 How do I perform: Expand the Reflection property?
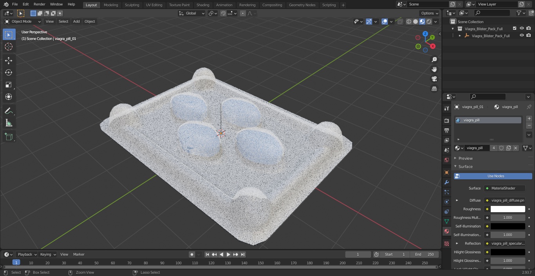457,244
